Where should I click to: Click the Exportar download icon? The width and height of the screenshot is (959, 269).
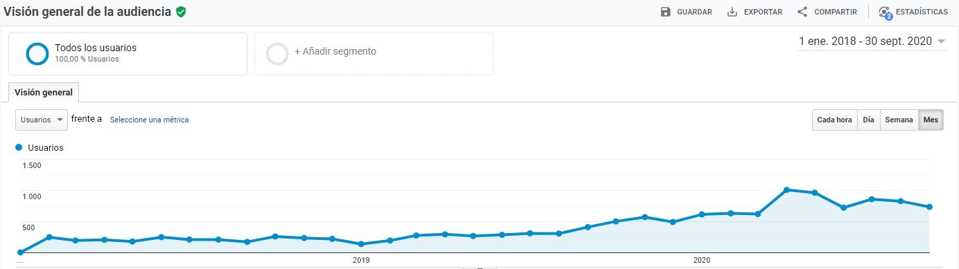coord(732,12)
